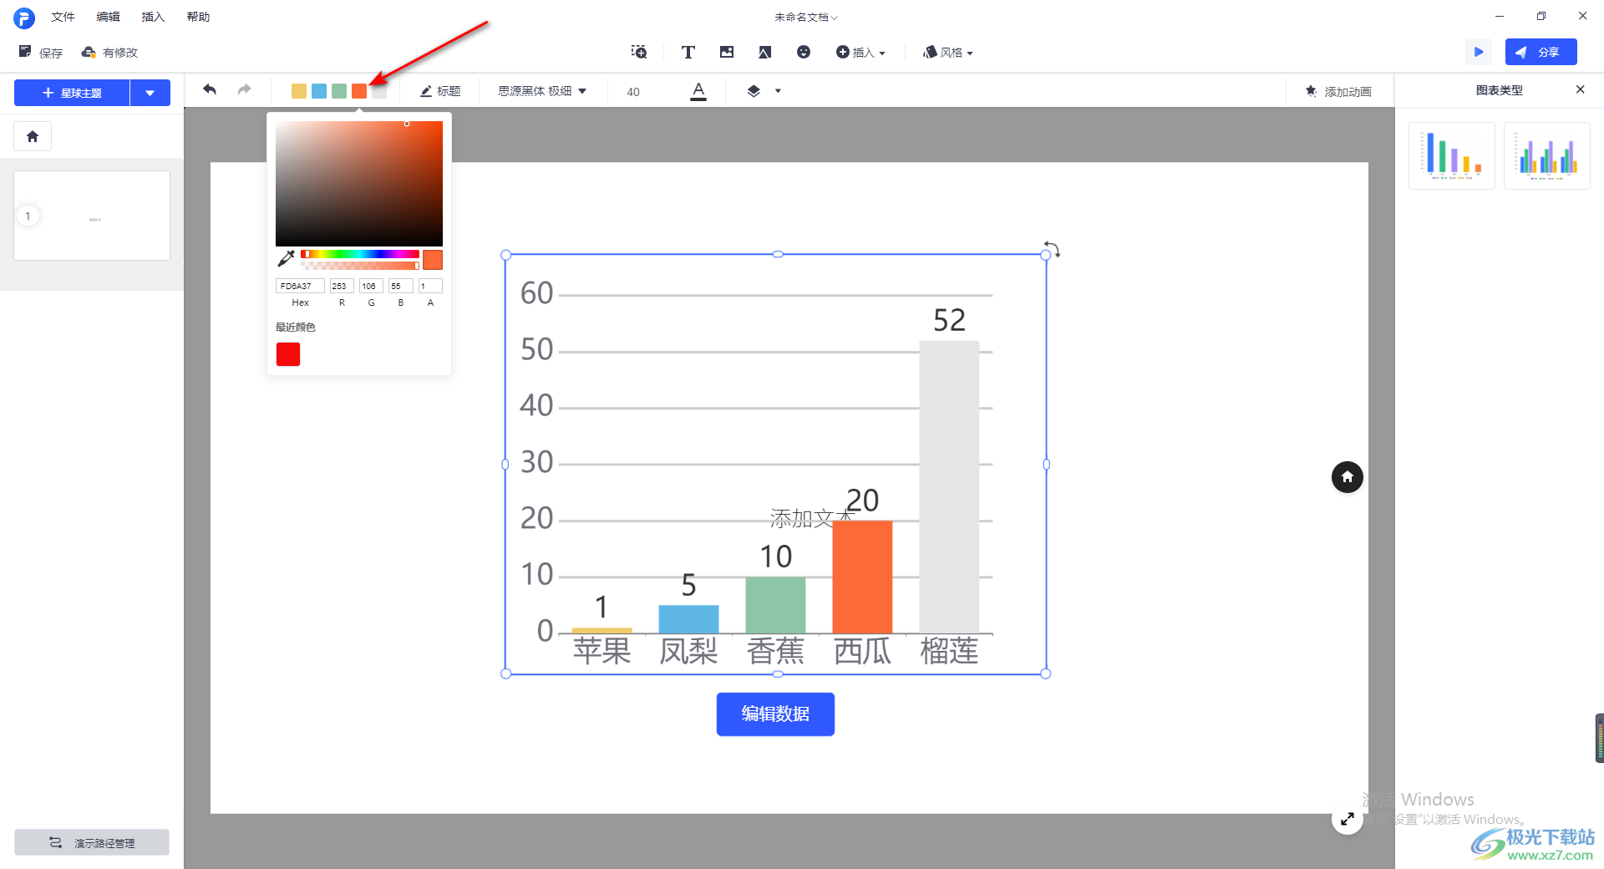Select the Text tool icon
Viewport: 1604px width, 869px height.
click(688, 52)
